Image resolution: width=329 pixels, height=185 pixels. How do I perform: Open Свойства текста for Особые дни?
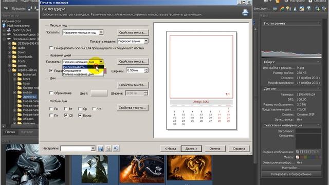132,108
